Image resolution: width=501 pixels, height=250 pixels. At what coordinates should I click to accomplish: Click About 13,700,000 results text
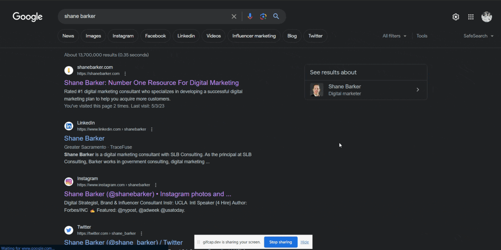(106, 55)
